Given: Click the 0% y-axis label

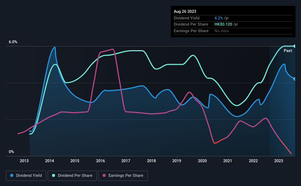Looking at the screenshot, I should pyautogui.click(x=11, y=152).
